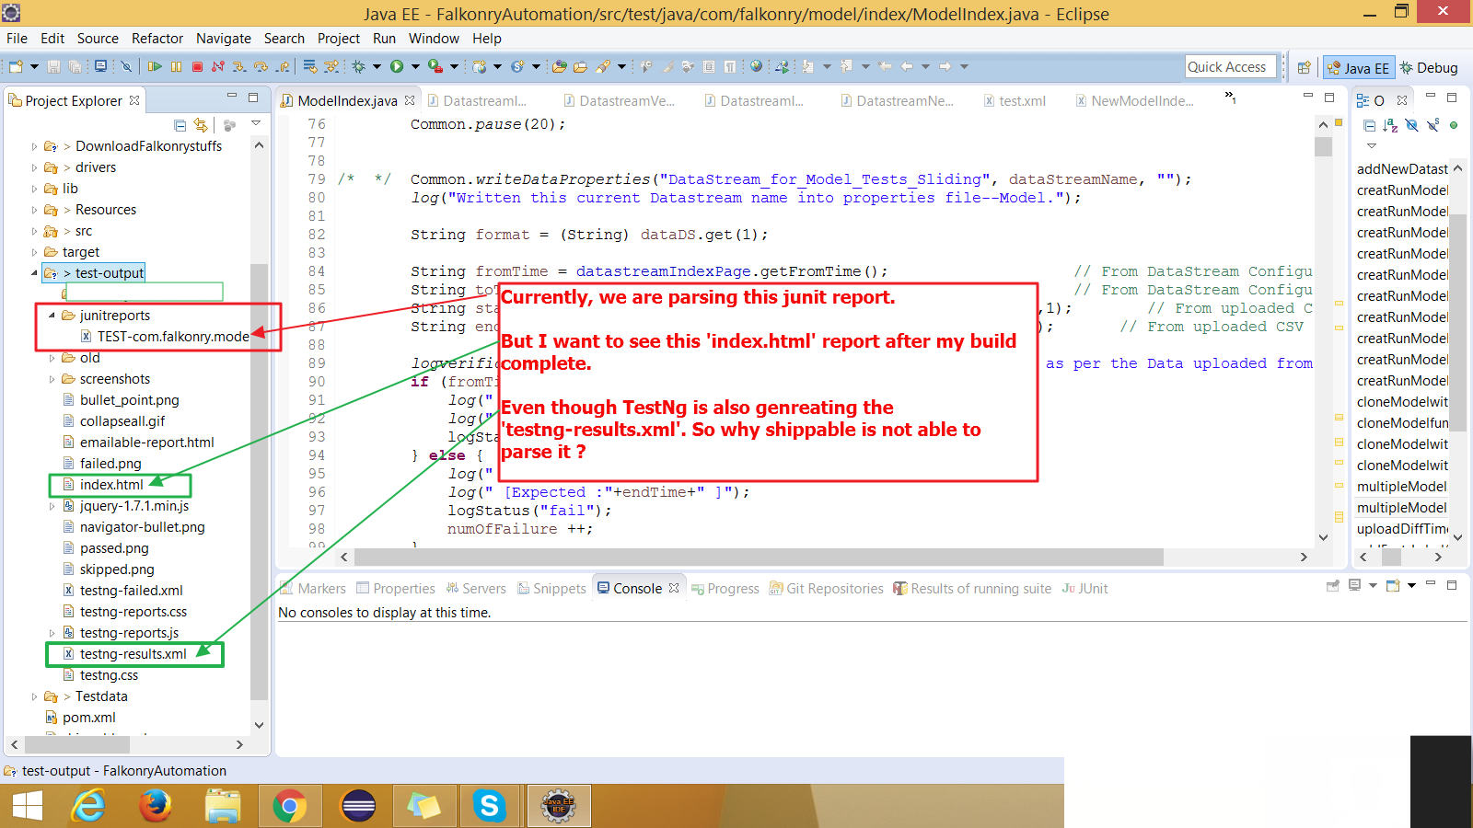Image resolution: width=1473 pixels, height=828 pixels.
Task: Switch to the JUnit tab
Action: tap(1084, 589)
